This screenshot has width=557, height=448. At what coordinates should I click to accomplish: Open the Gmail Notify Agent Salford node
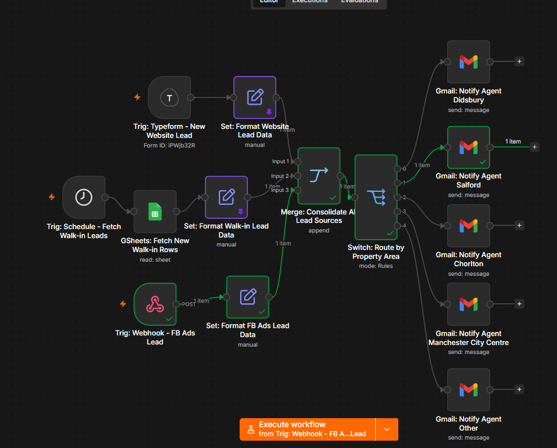click(469, 147)
